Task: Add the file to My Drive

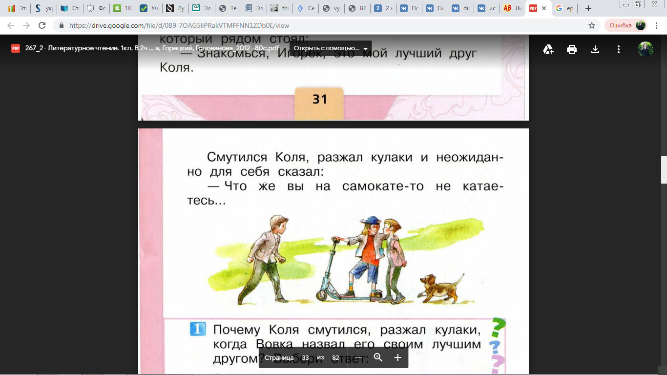Action: pyautogui.click(x=548, y=49)
